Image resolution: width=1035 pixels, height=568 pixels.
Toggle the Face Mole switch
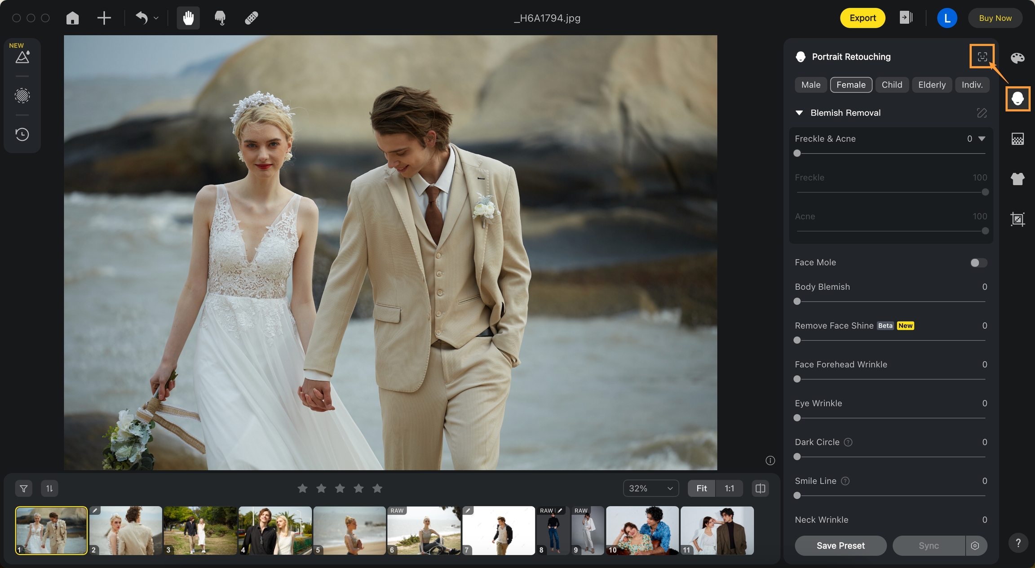(x=978, y=262)
